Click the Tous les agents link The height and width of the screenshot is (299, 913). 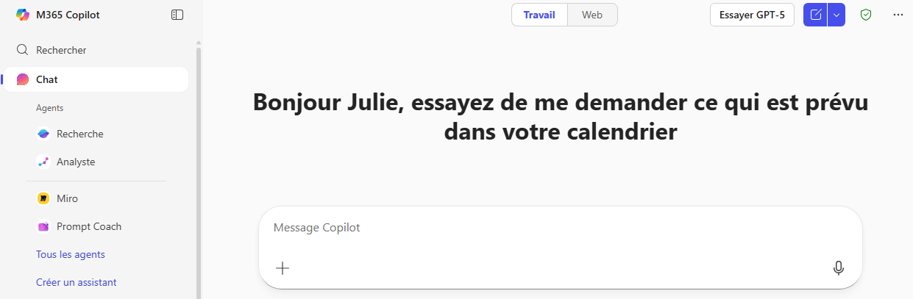coord(71,254)
